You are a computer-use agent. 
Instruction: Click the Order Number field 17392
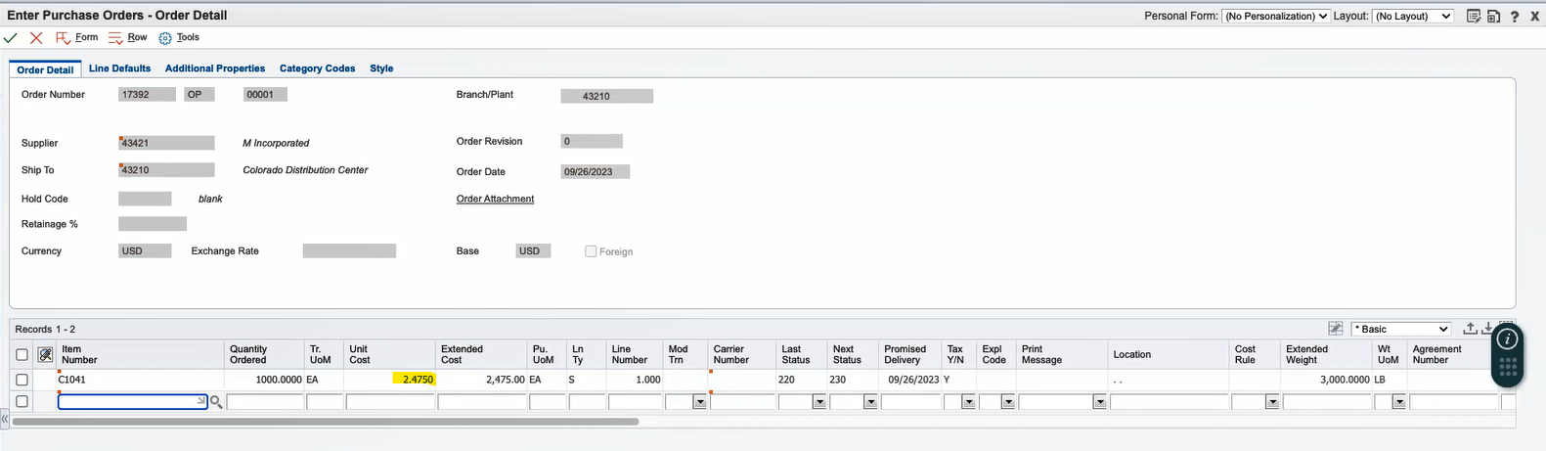click(x=147, y=95)
